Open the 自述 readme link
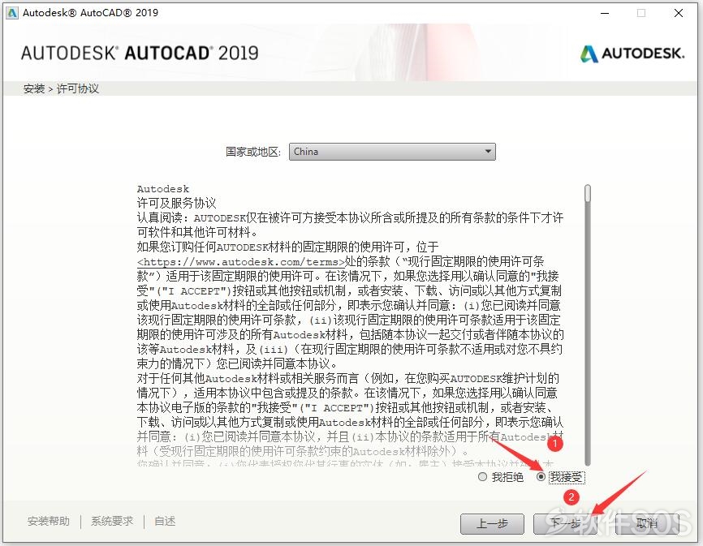703x546 pixels. 165,521
